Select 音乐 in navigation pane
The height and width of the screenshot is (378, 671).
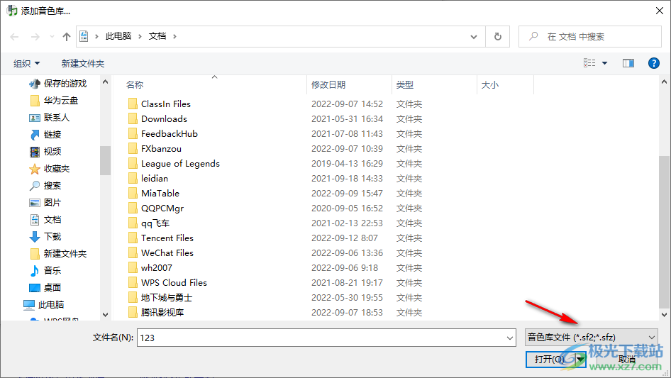(x=46, y=270)
